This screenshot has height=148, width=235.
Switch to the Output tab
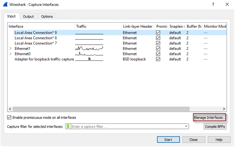(28, 17)
